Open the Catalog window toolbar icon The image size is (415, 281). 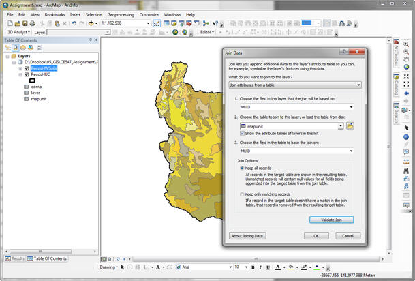[x=174, y=23]
